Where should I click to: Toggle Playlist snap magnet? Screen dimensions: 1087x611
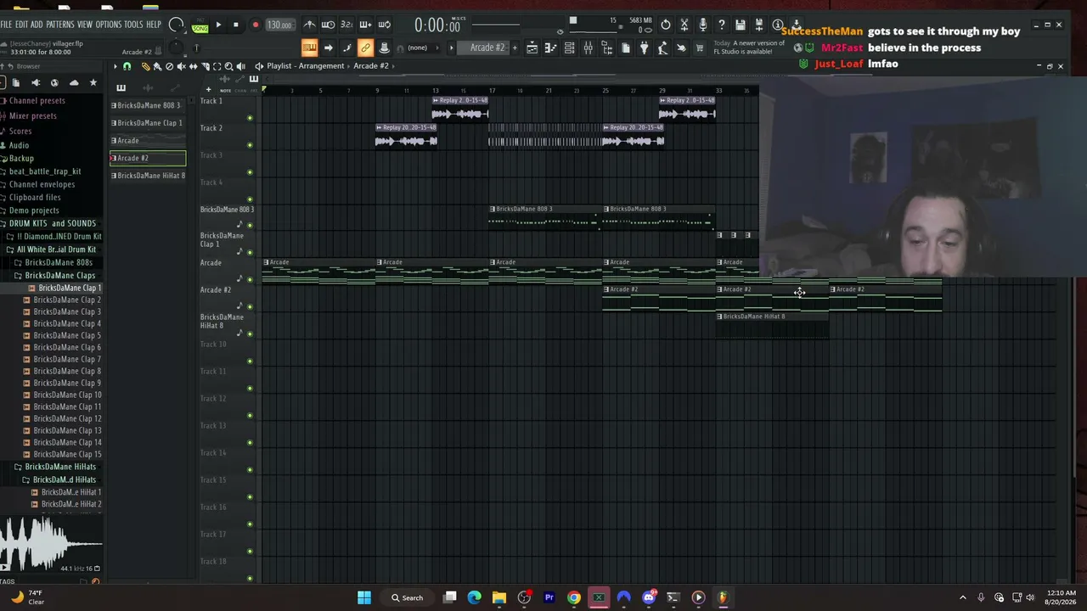[x=127, y=66]
